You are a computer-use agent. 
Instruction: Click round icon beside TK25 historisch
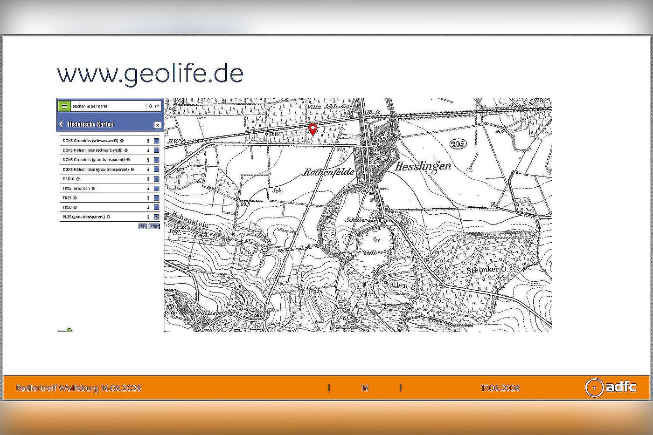tap(93, 189)
